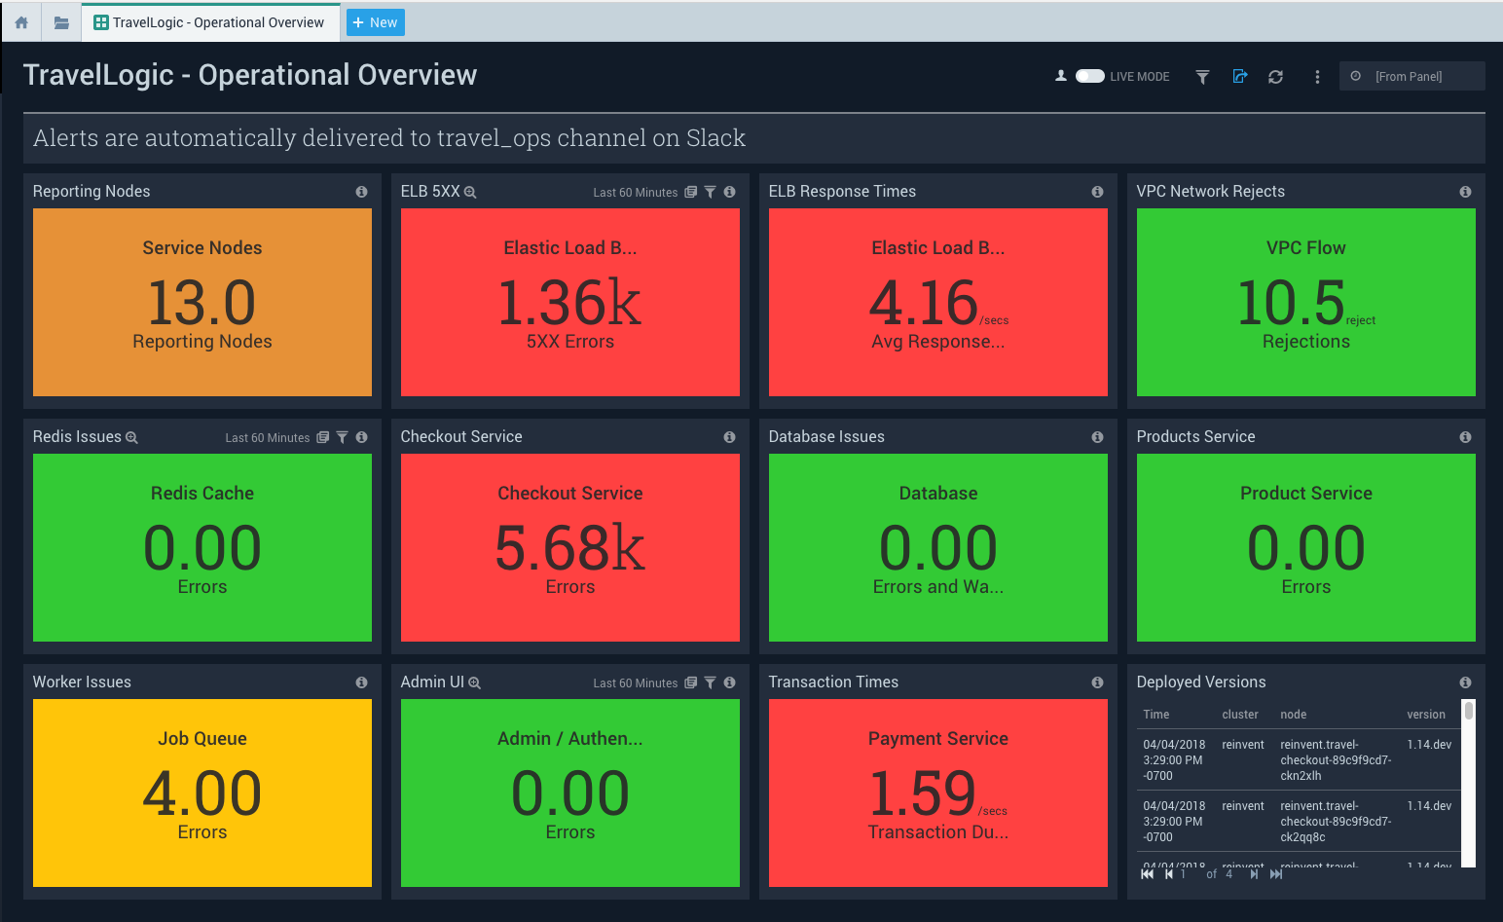The width and height of the screenshot is (1503, 922).
Task: Click the red Checkout Service errors tile
Action: click(569, 547)
